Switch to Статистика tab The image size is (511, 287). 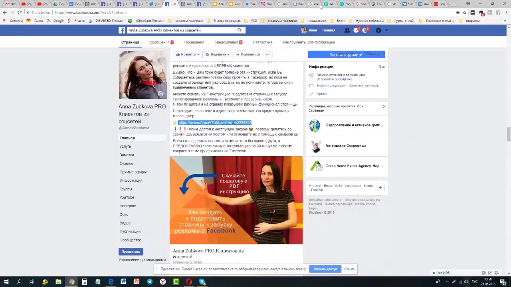tap(263, 42)
